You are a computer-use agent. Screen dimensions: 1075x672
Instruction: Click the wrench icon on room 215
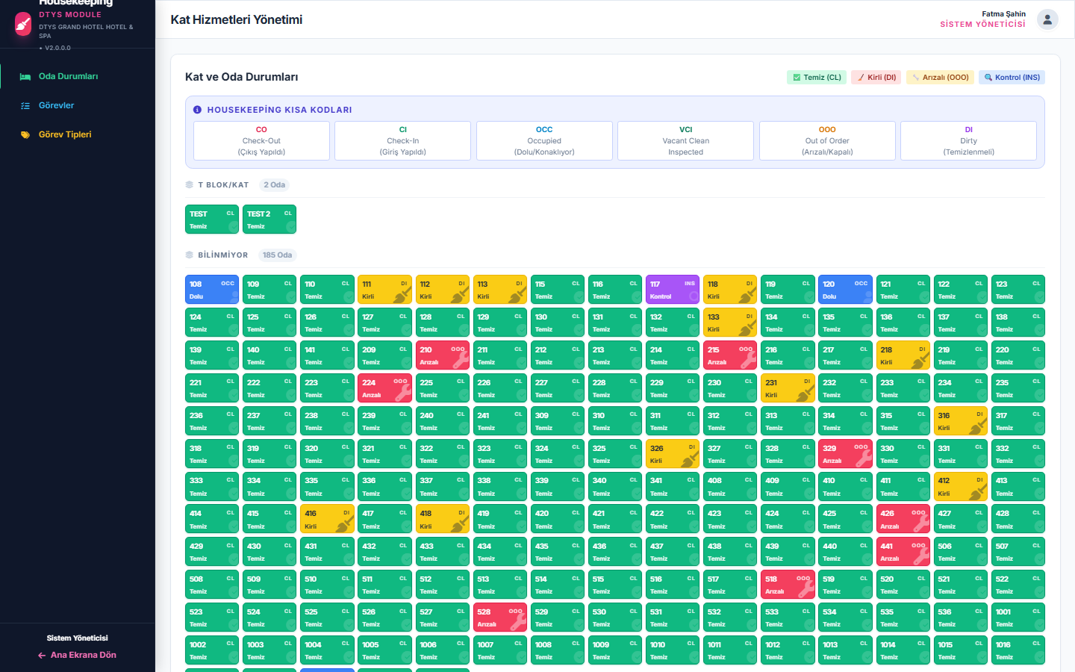point(748,361)
